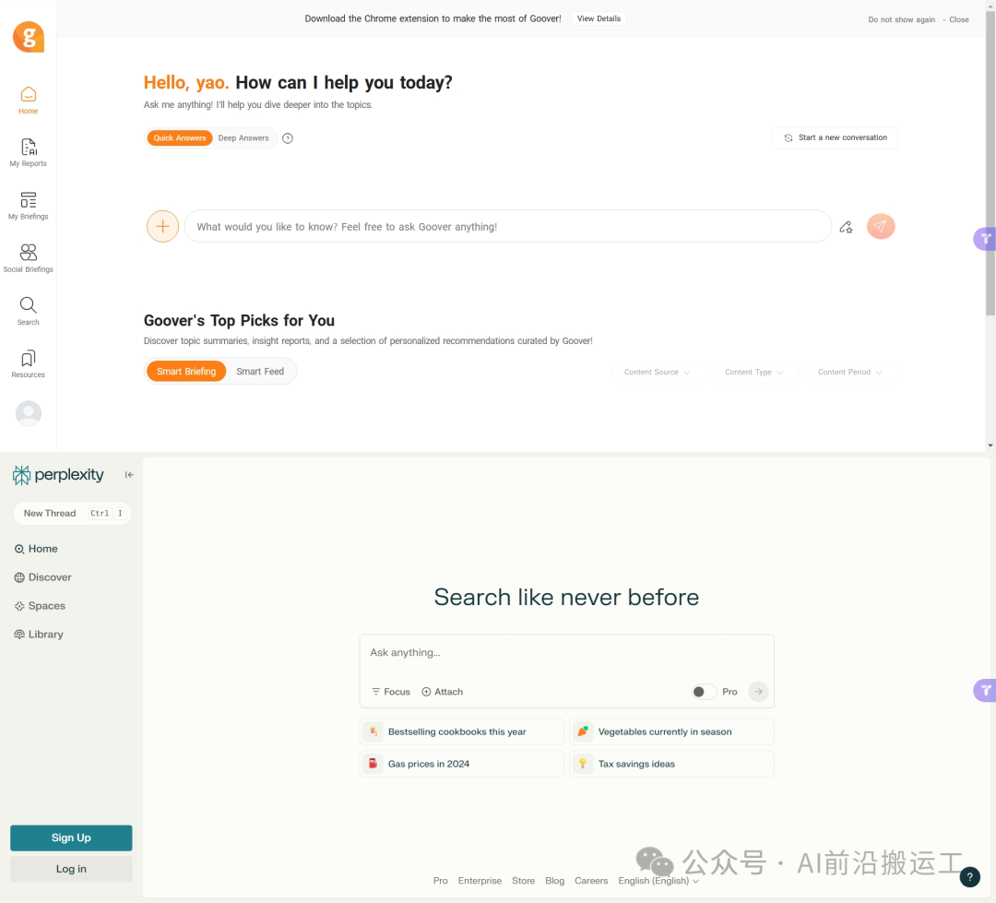The width and height of the screenshot is (996, 903).
Task: Open Resources in Goover sidebar
Action: [28, 364]
